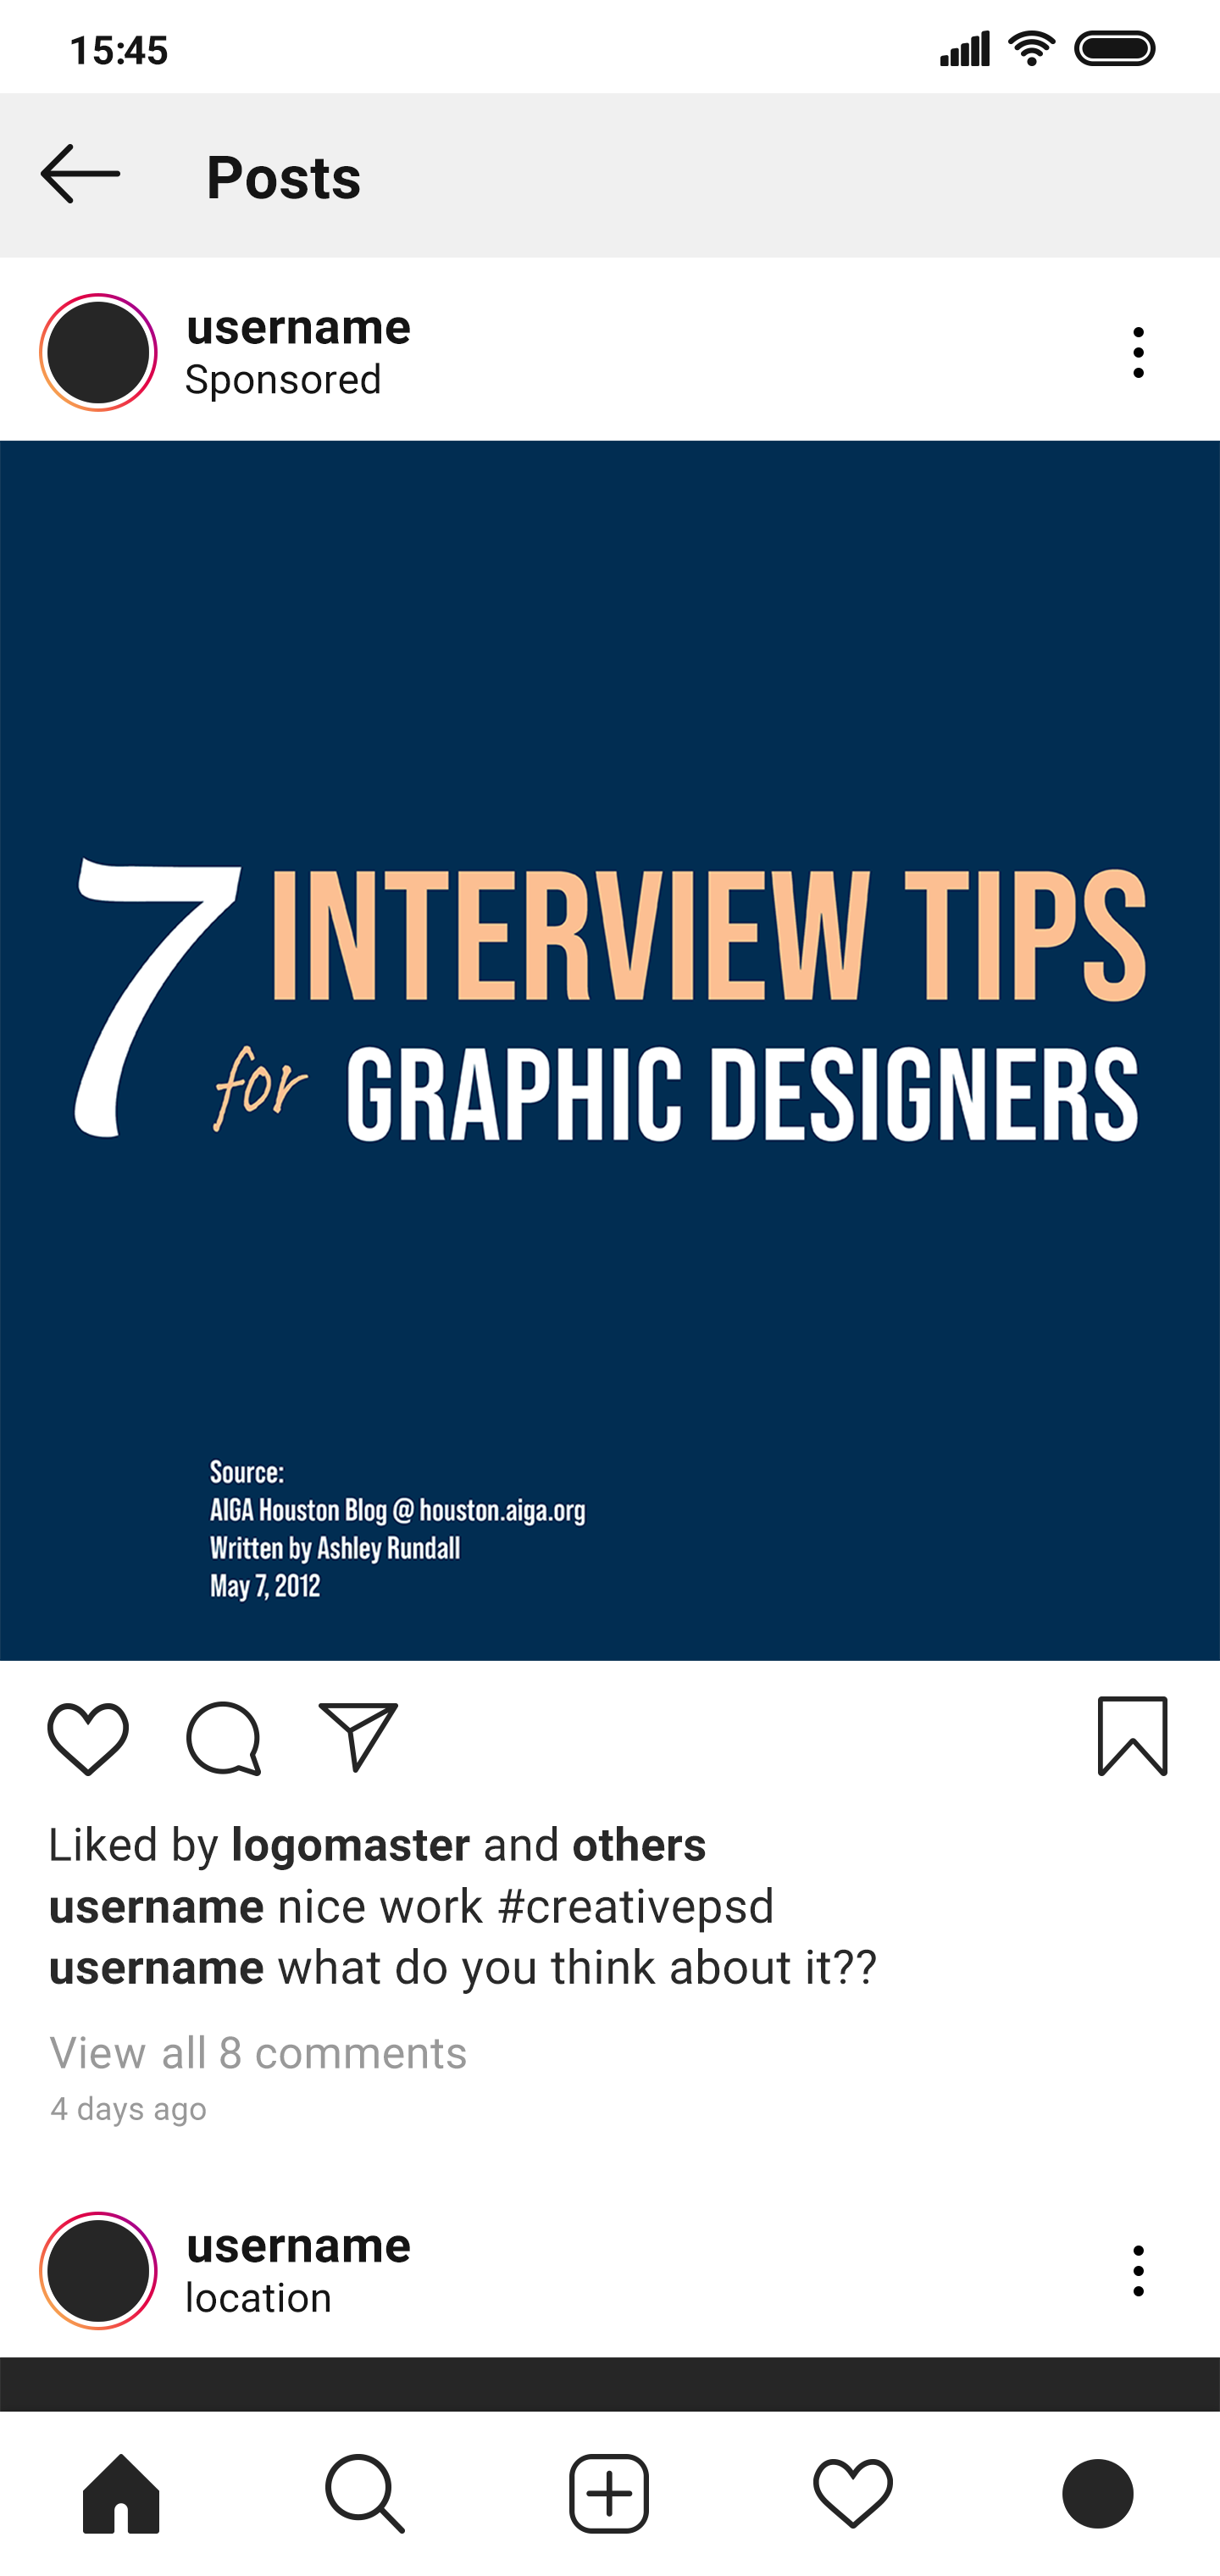This screenshot has width=1220, height=2576.
Task: Open the logomaster profile link
Action: (350, 1845)
